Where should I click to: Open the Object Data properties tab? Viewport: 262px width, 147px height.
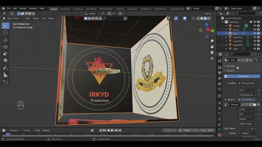(219, 130)
